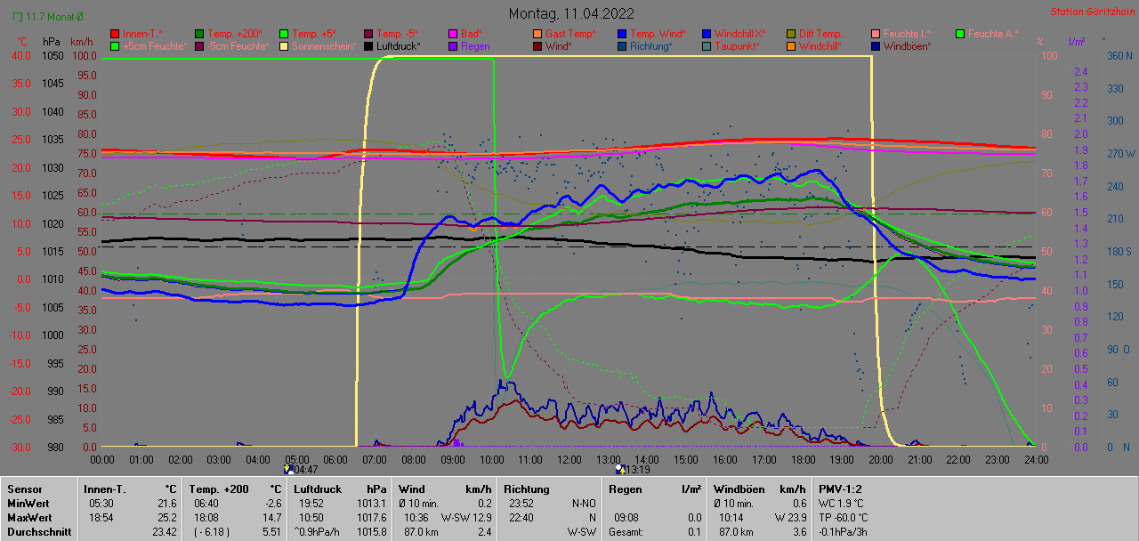
Task: Select the Windchill X* legend label
Action: tap(739, 33)
